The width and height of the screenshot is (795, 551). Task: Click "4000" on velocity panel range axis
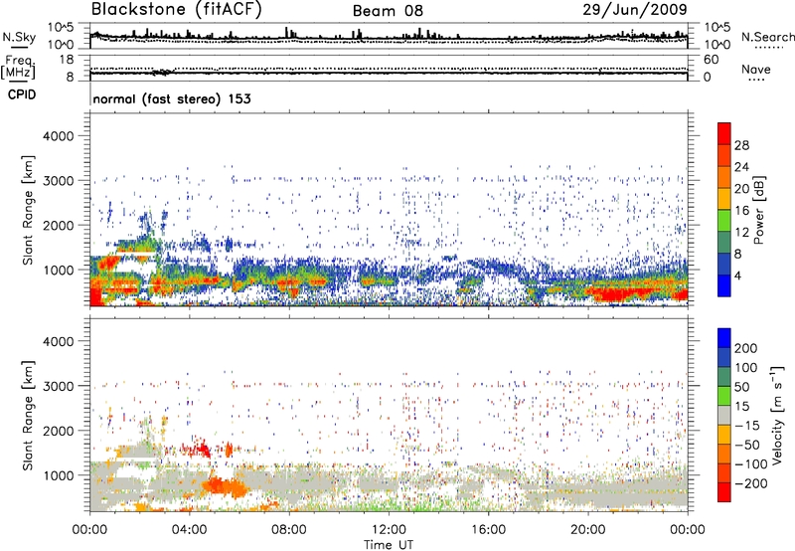coord(58,341)
